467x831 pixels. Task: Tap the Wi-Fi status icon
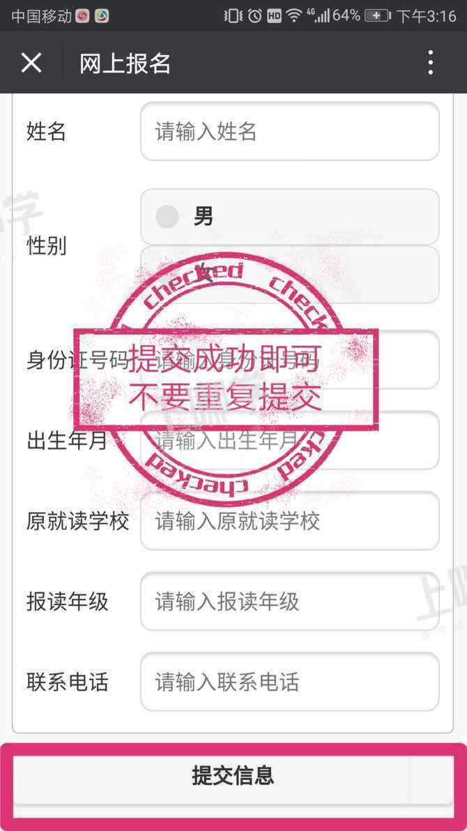(x=293, y=17)
